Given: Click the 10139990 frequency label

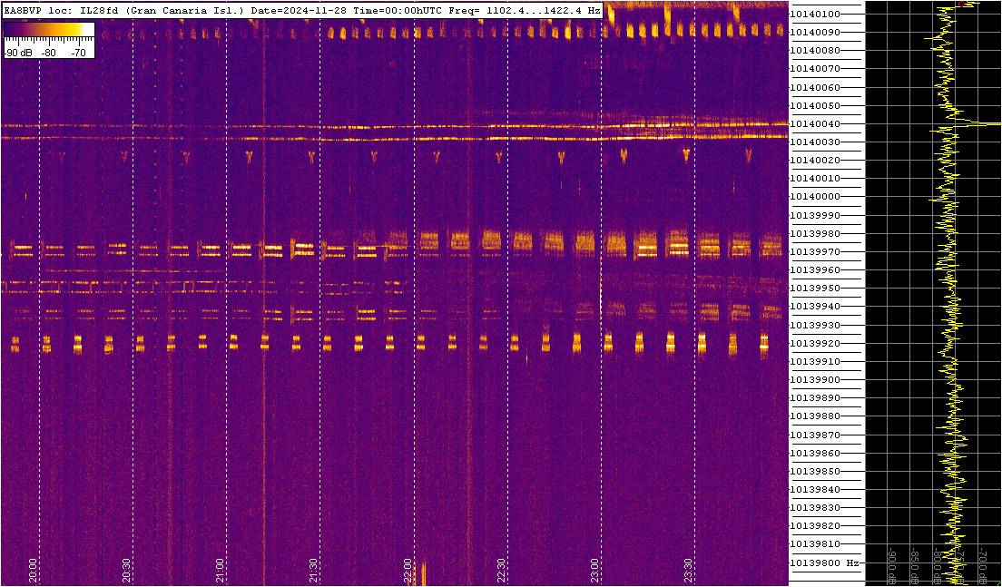Looking at the screenshot, I should point(815,215).
